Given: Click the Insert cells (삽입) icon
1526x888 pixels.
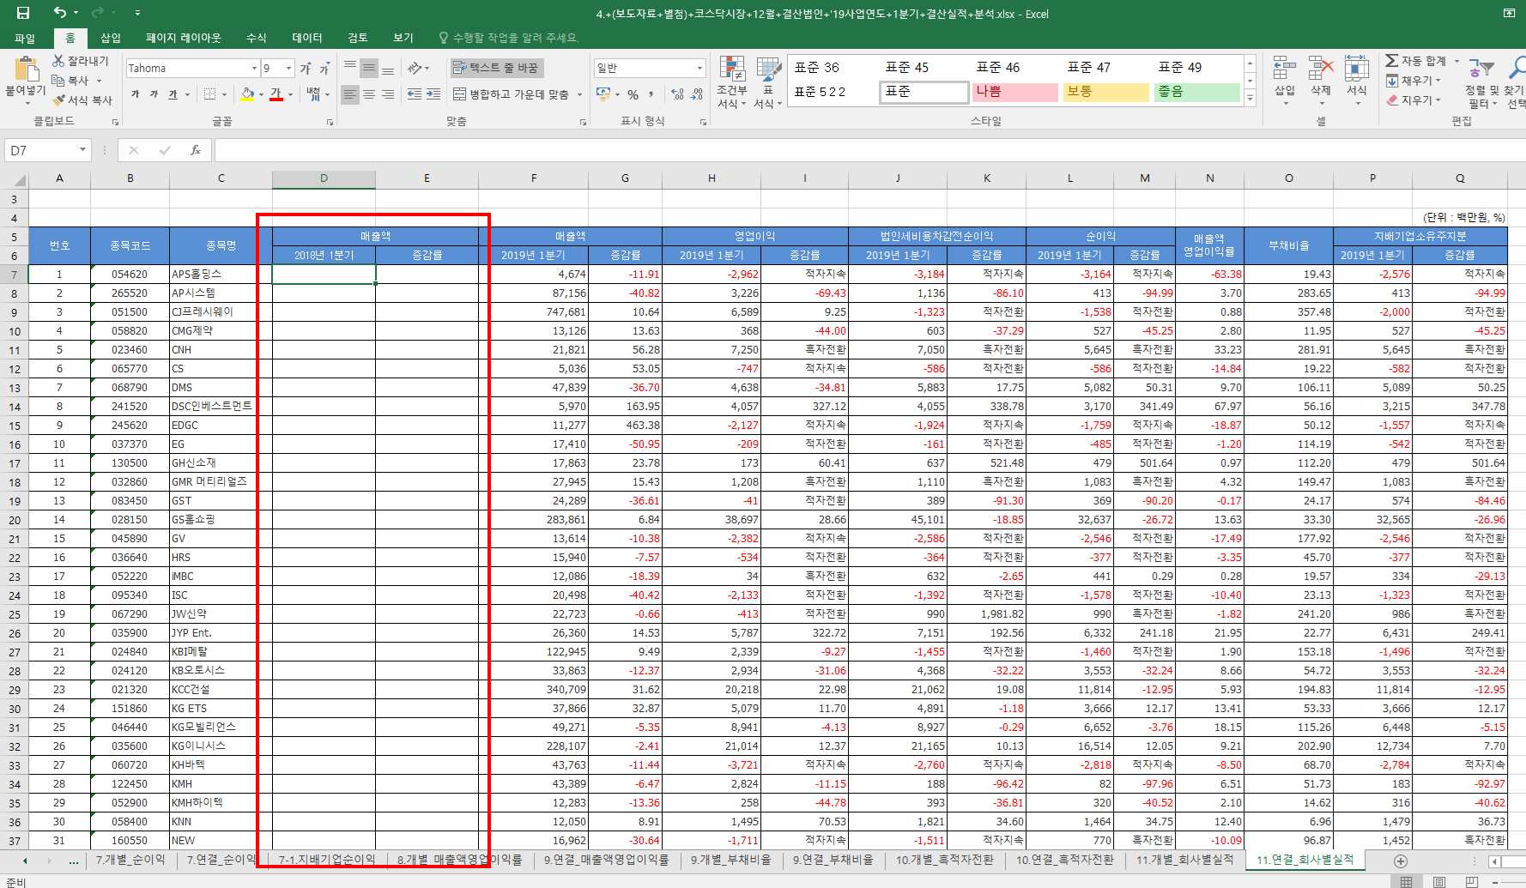Looking at the screenshot, I should coord(1285,69).
